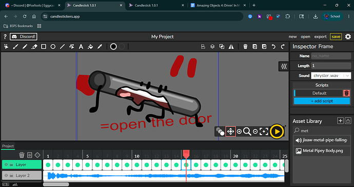Open the fill color swatch
Screen dimensions: 354x187
(113, 47)
